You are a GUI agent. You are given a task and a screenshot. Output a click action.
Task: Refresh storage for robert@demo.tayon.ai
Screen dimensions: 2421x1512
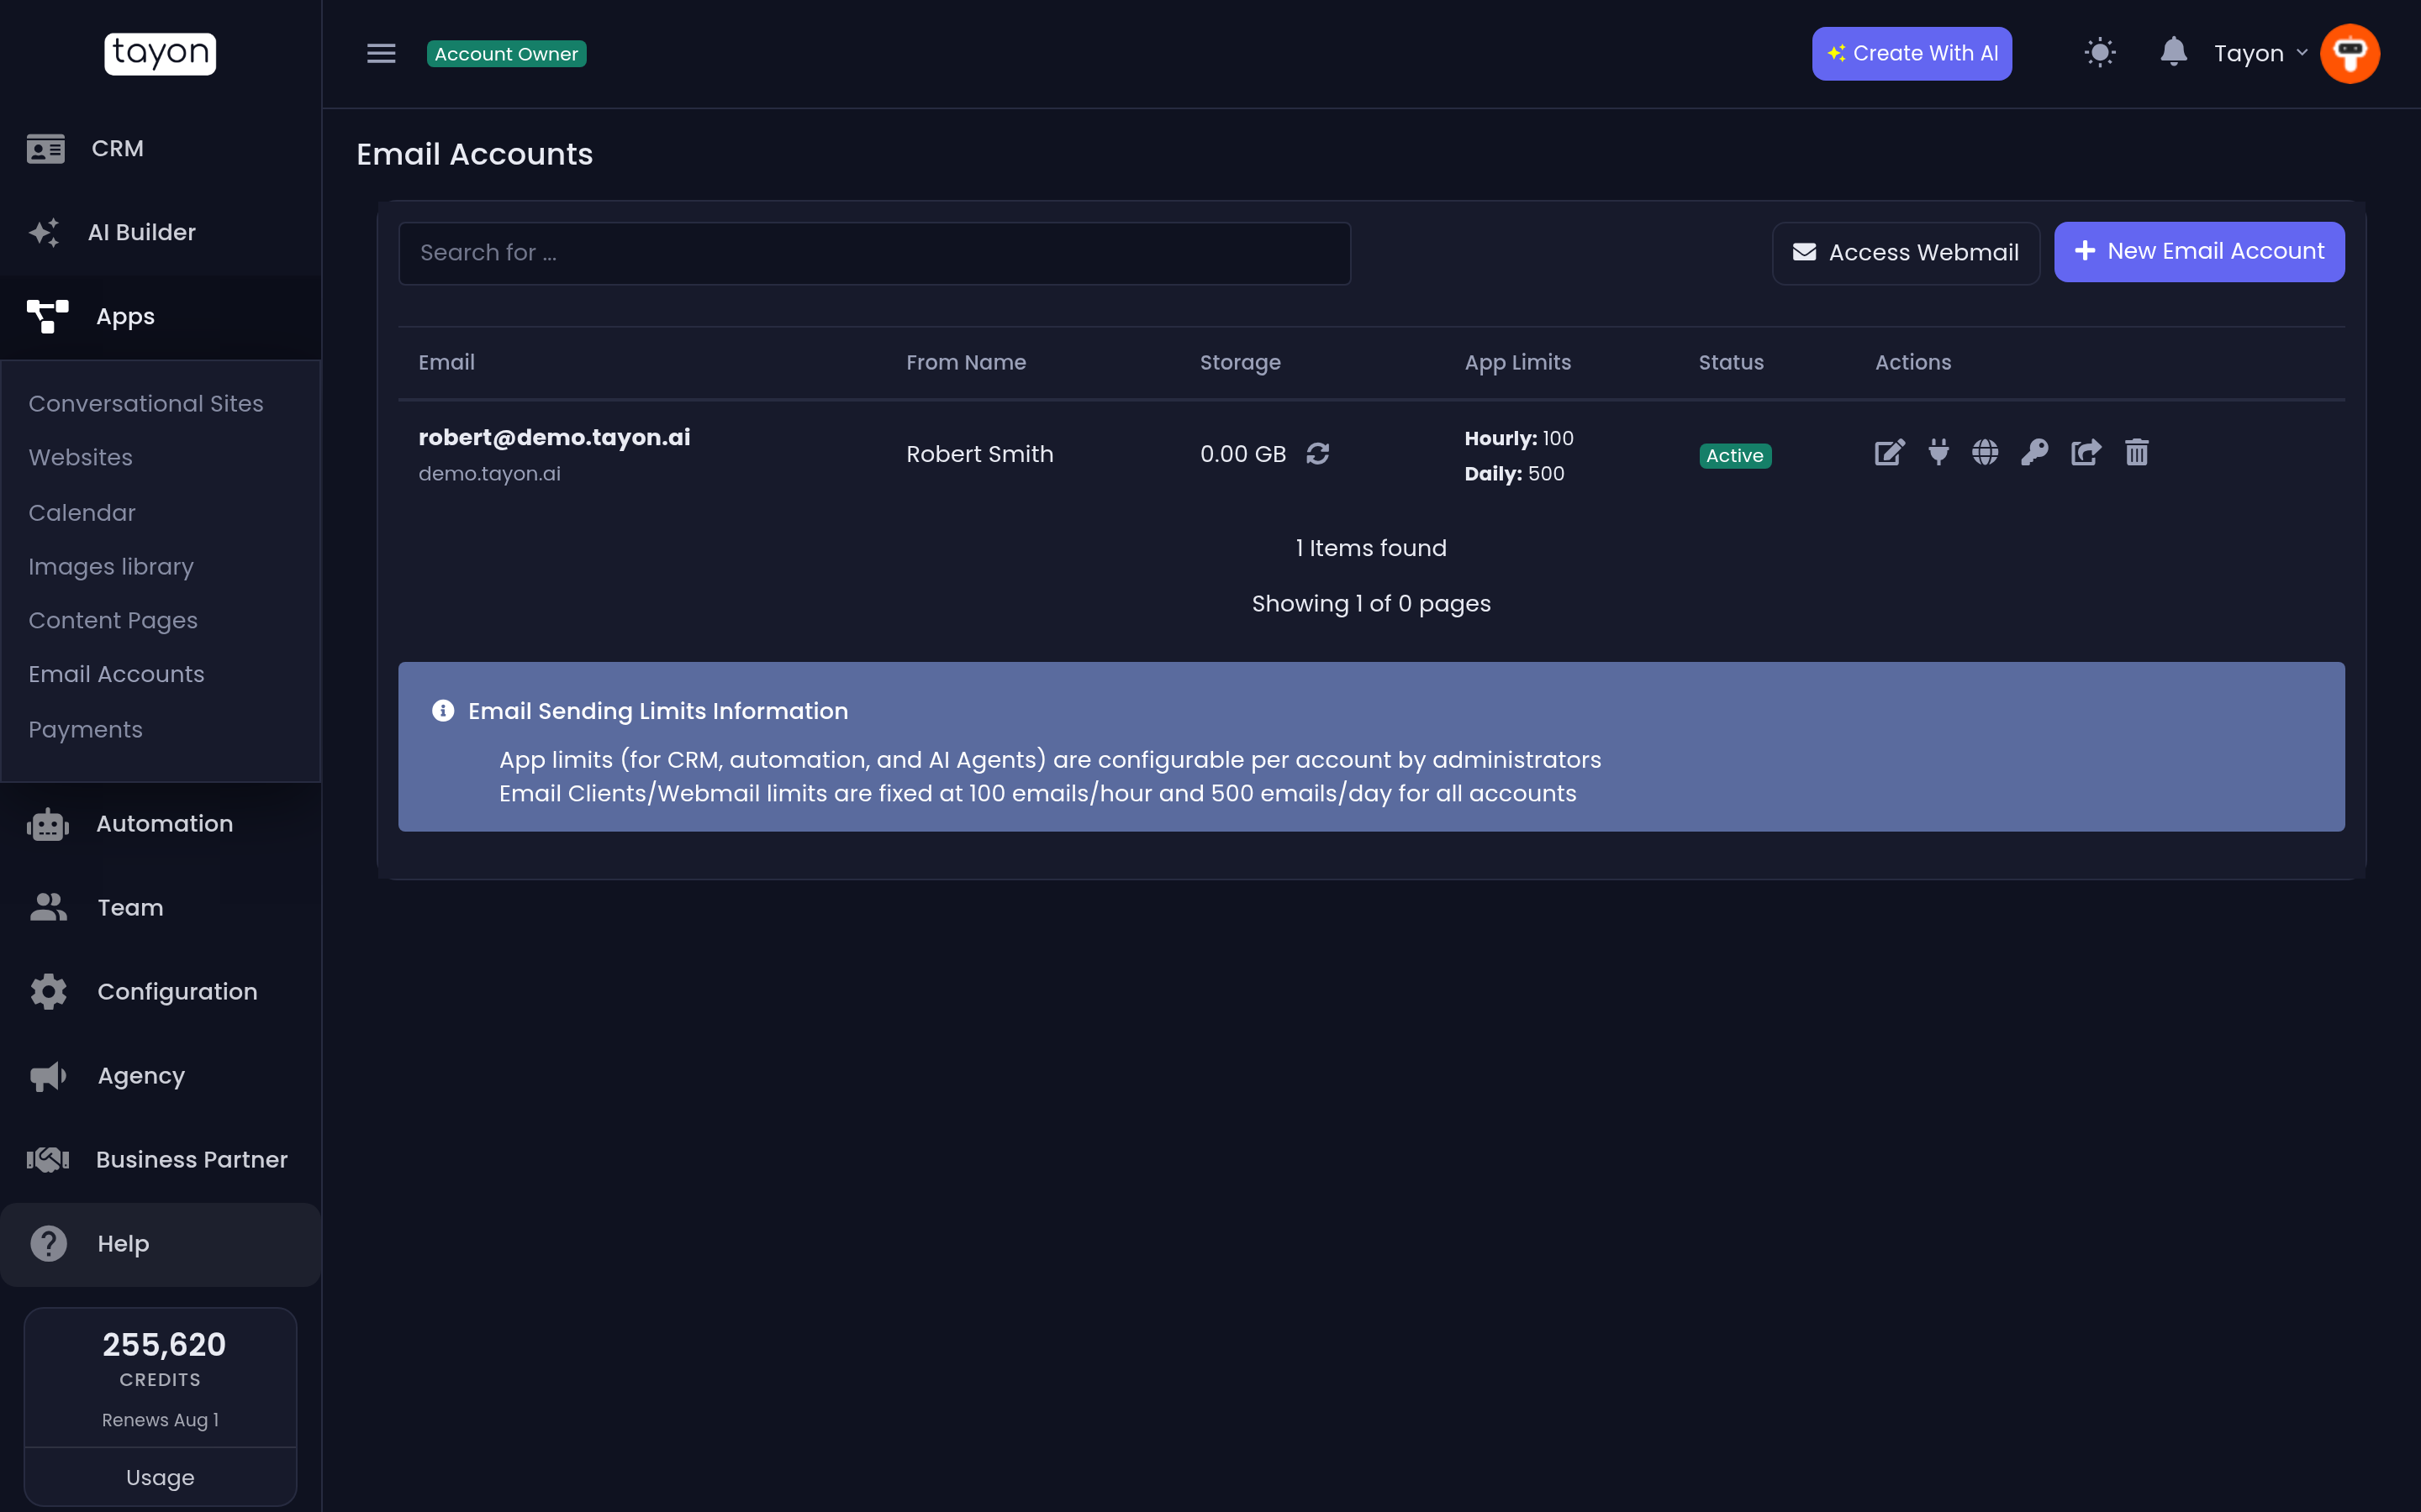pyautogui.click(x=1317, y=454)
